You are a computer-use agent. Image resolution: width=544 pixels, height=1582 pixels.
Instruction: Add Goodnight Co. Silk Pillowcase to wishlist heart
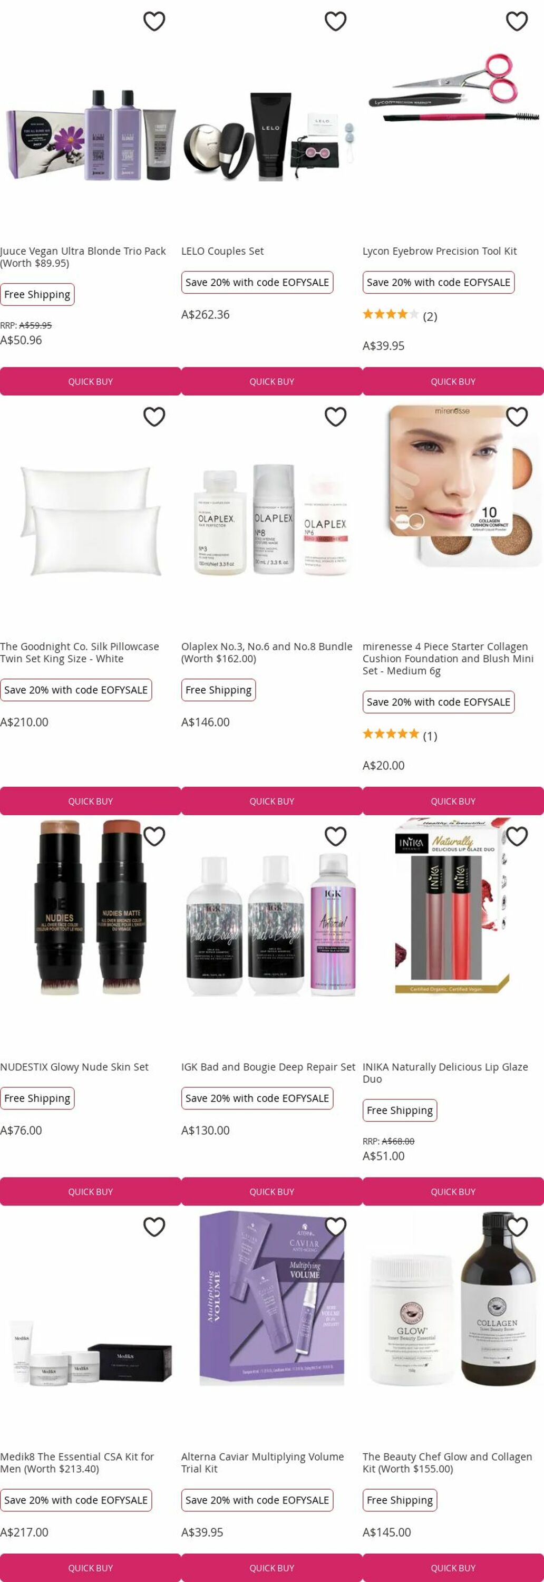(154, 417)
